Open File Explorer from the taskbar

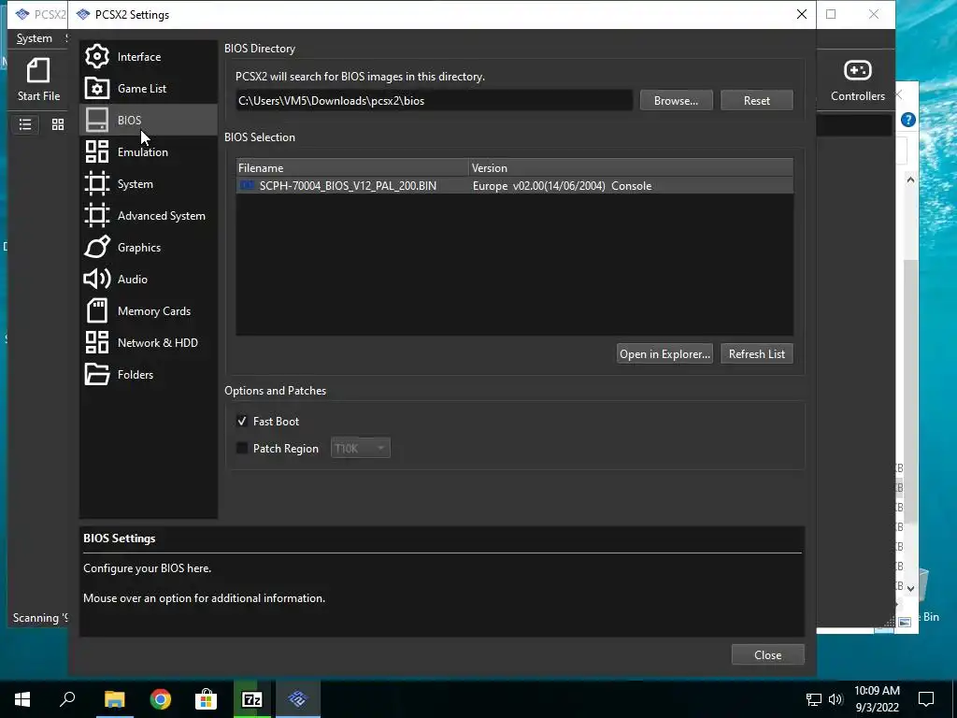pyautogui.click(x=114, y=699)
